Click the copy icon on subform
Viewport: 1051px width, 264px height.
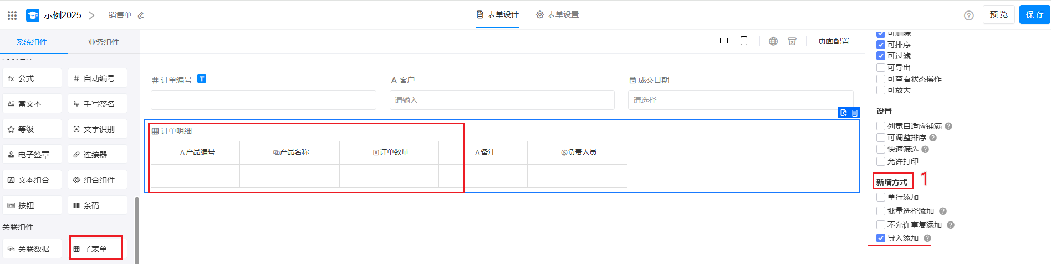[844, 113]
